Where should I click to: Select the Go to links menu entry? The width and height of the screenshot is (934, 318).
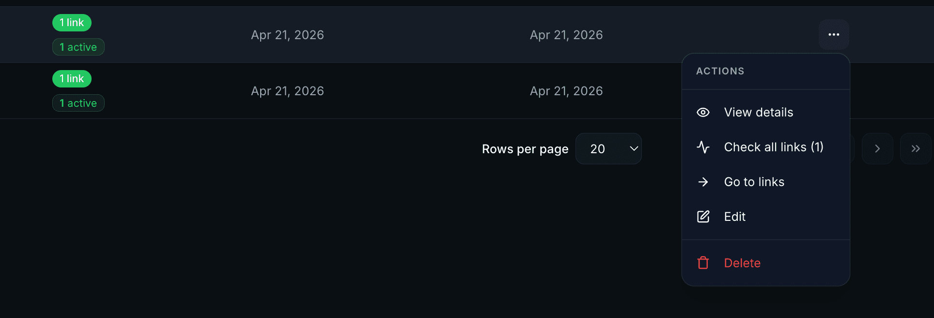(x=754, y=182)
